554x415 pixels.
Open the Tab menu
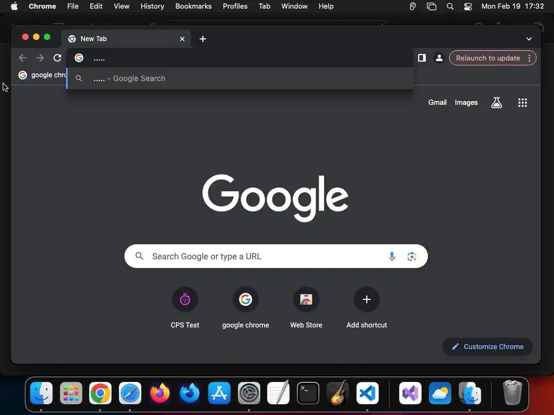264,6
